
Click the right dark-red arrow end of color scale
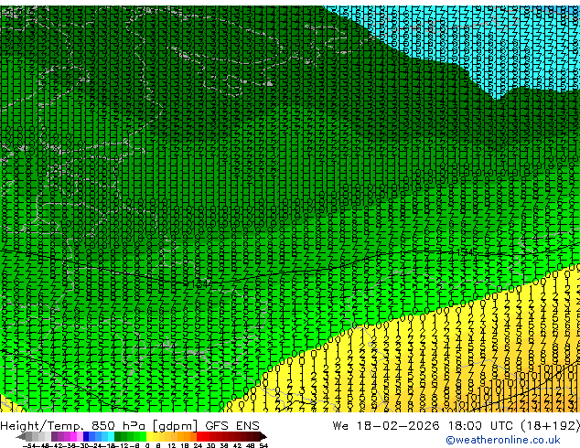click(x=263, y=436)
